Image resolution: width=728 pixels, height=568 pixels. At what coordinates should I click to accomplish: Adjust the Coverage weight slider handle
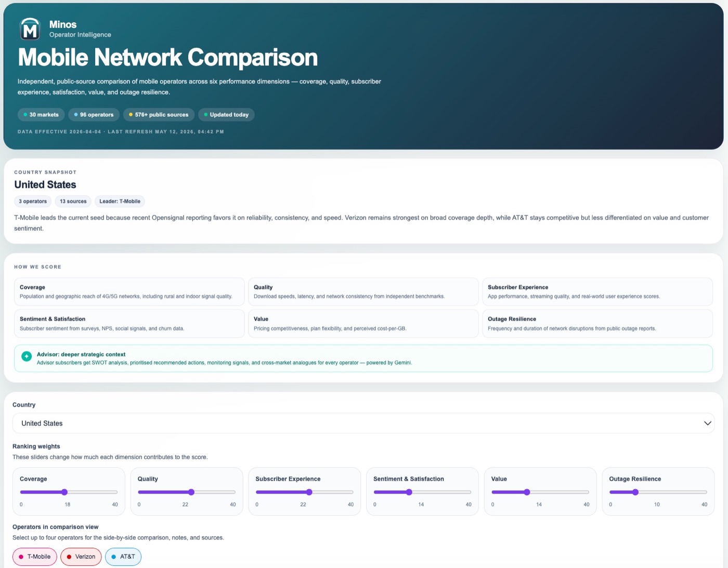pyautogui.click(x=64, y=492)
